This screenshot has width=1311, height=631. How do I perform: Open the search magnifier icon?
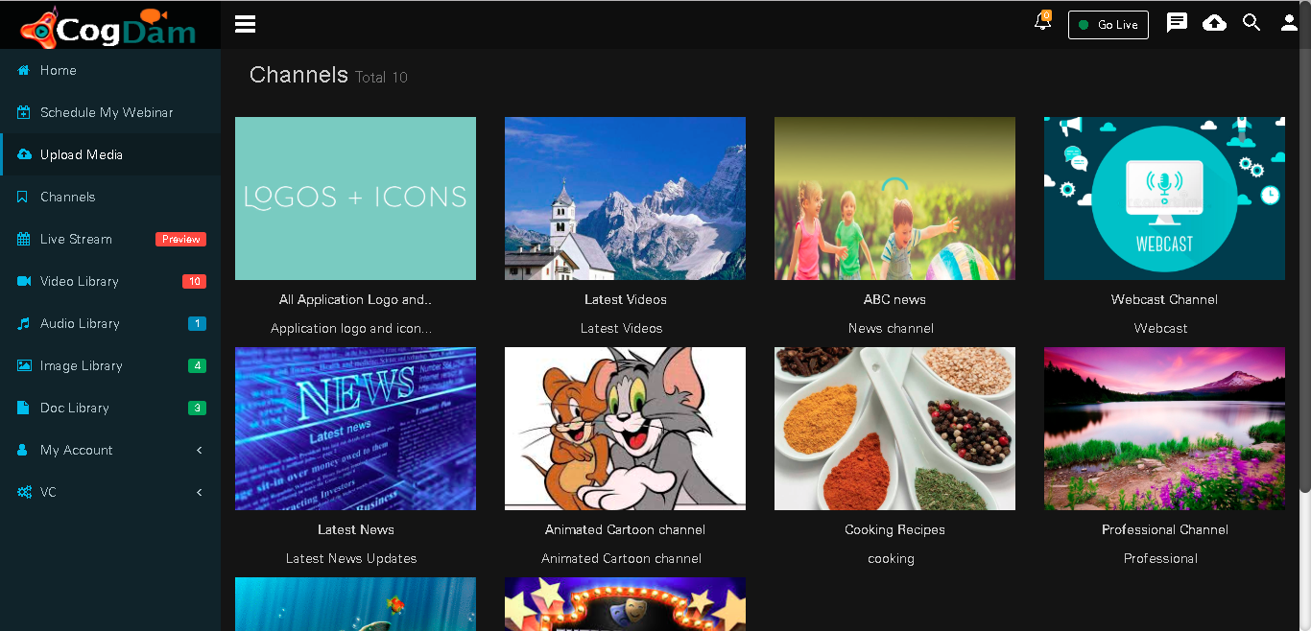pyautogui.click(x=1251, y=22)
